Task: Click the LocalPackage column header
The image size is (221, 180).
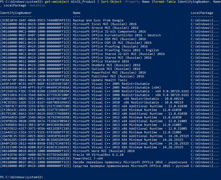Action: pos(202,13)
